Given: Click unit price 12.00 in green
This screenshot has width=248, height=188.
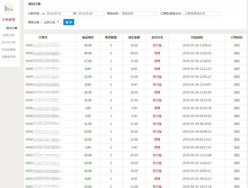Looking at the screenshot, I should point(88,77).
